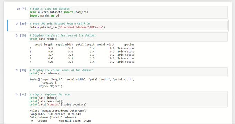Select the pd.read_csv code cell
Viewport: 235px width, 124px height.
(x=128, y=25)
